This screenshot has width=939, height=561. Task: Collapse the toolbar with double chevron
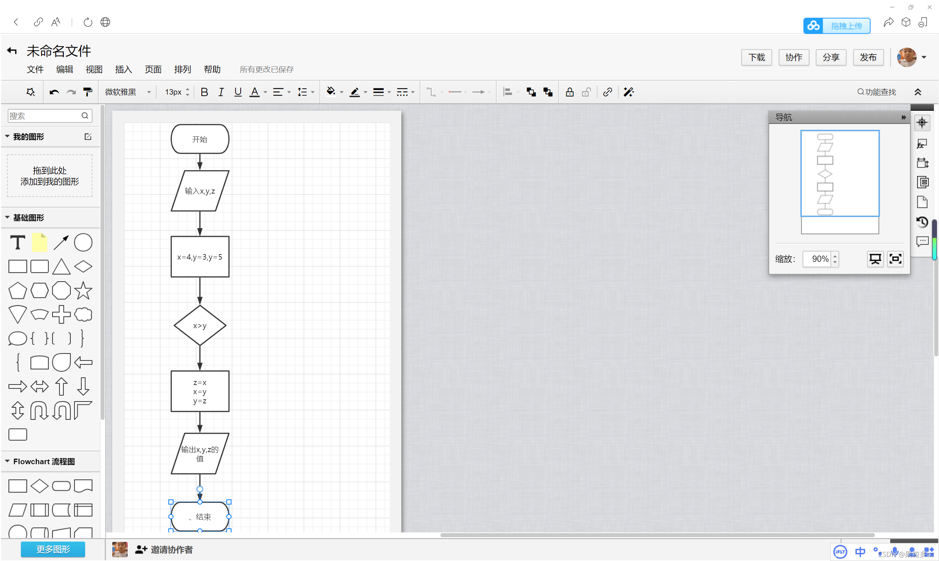[x=918, y=92]
